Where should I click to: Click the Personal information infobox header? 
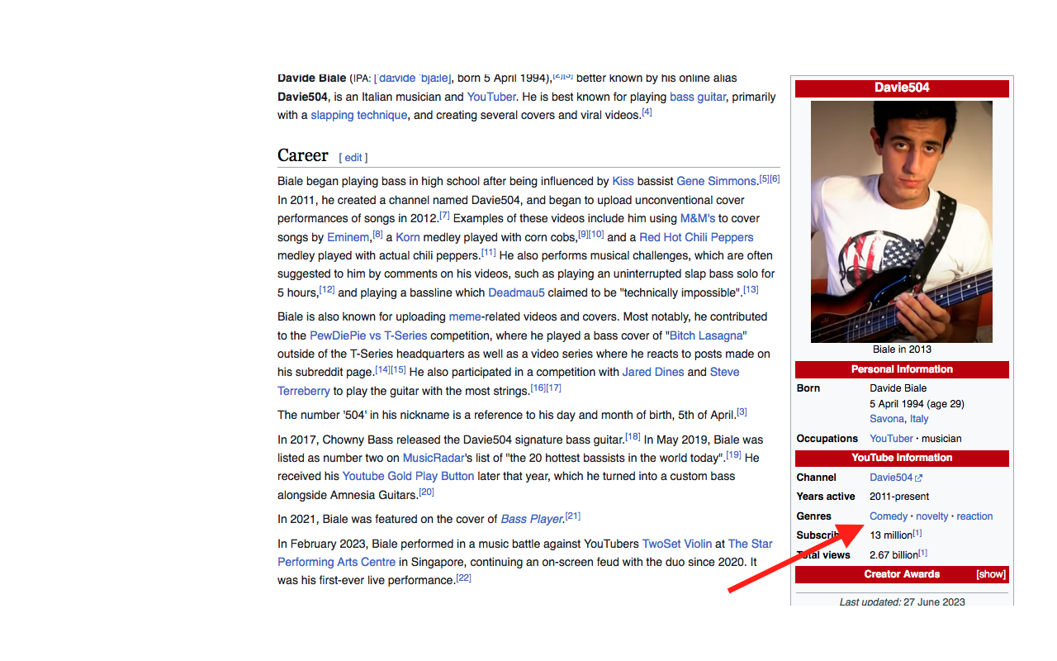902,369
